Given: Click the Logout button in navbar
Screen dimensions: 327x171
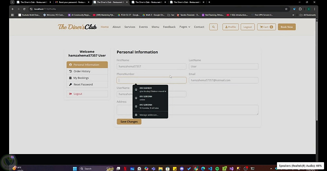Looking at the screenshot, I should pyautogui.click(x=248, y=27).
